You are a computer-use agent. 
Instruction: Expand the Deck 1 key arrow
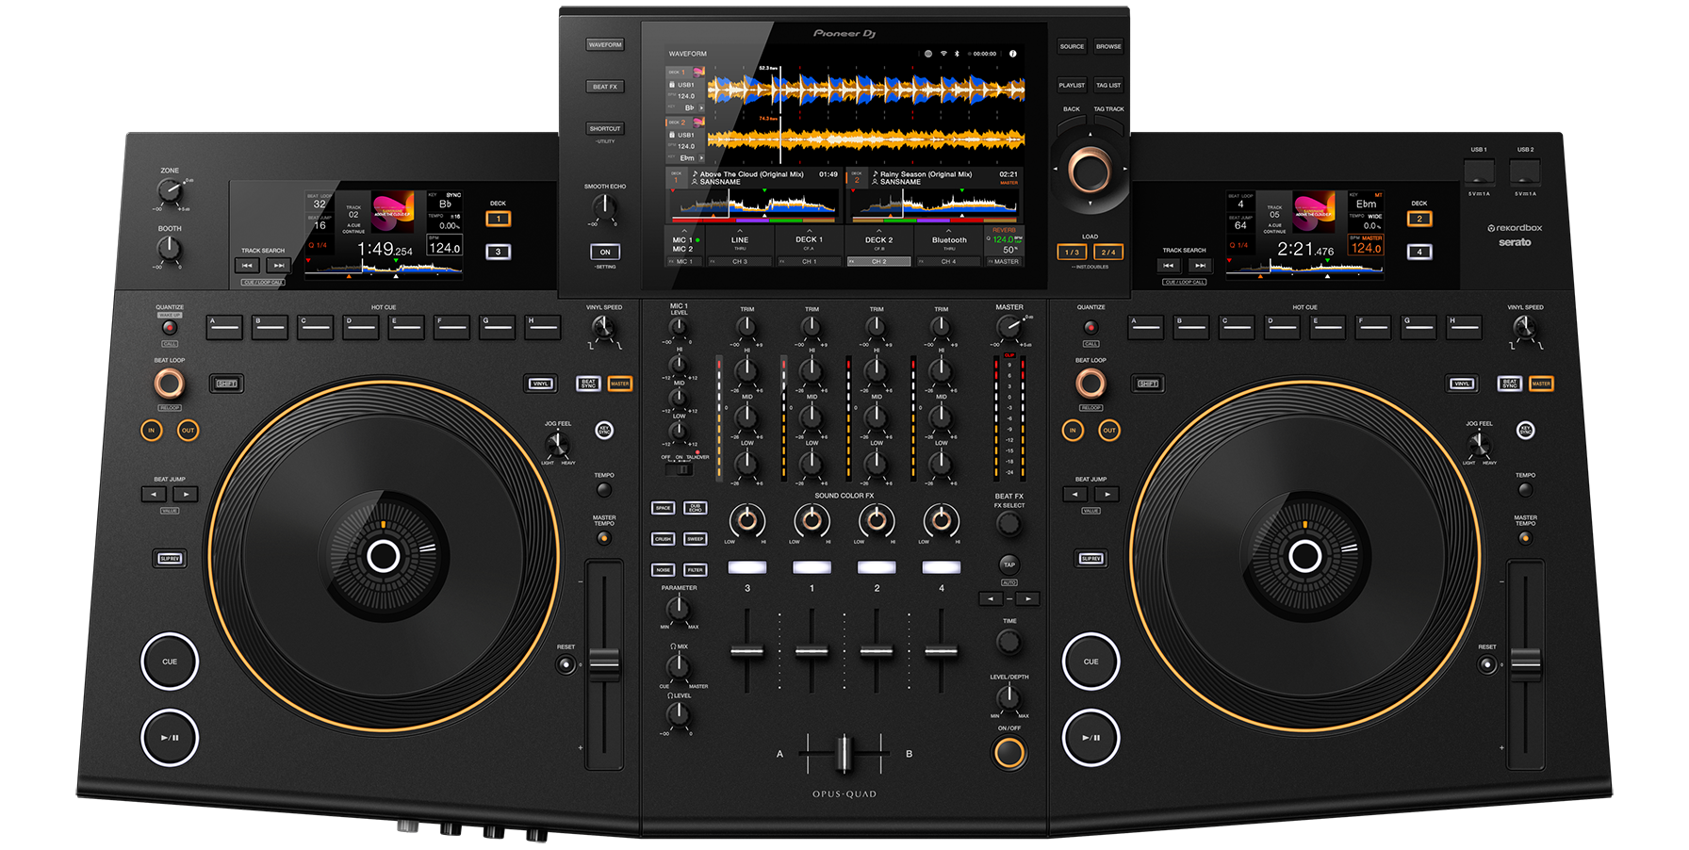point(701,108)
